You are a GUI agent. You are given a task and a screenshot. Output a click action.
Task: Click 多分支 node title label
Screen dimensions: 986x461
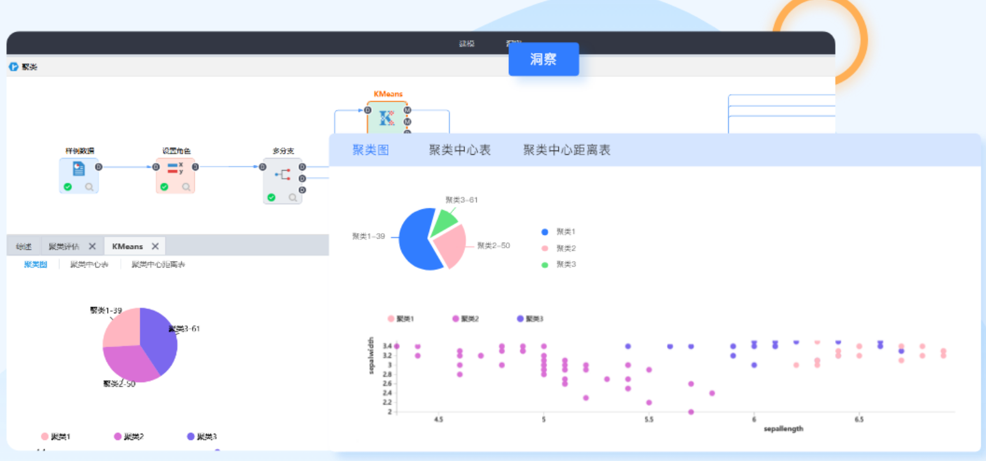283,151
